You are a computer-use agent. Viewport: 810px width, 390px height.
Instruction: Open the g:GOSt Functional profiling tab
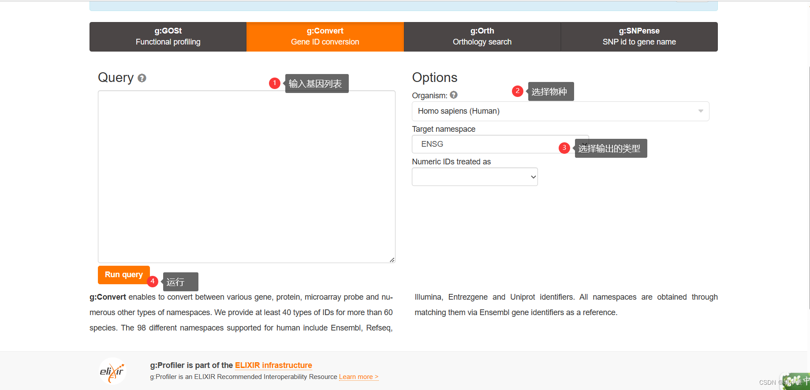click(x=168, y=37)
